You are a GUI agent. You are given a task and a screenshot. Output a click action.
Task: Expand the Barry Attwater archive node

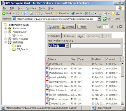click(6, 39)
